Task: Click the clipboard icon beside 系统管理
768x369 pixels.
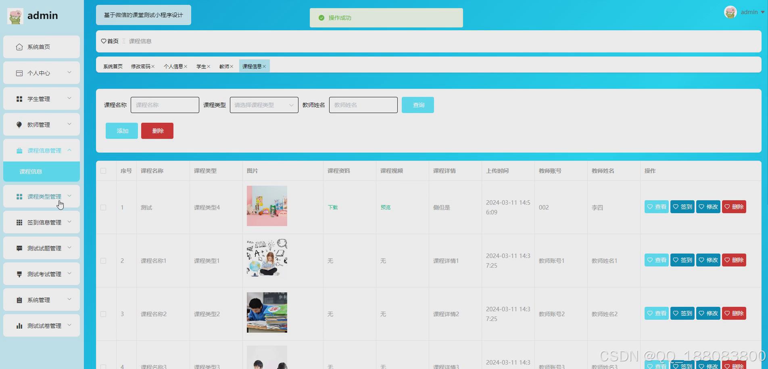Action: (x=19, y=300)
